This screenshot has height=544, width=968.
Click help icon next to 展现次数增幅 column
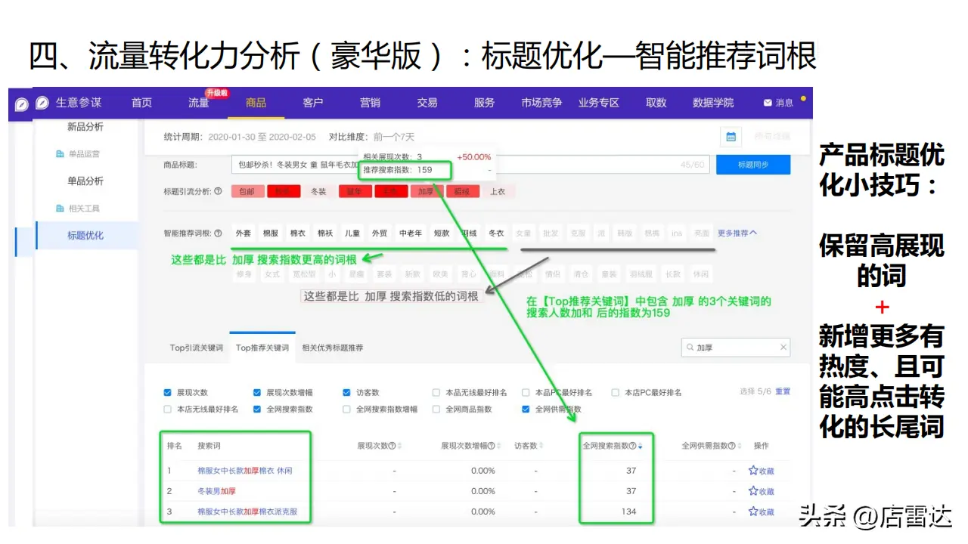click(x=492, y=446)
